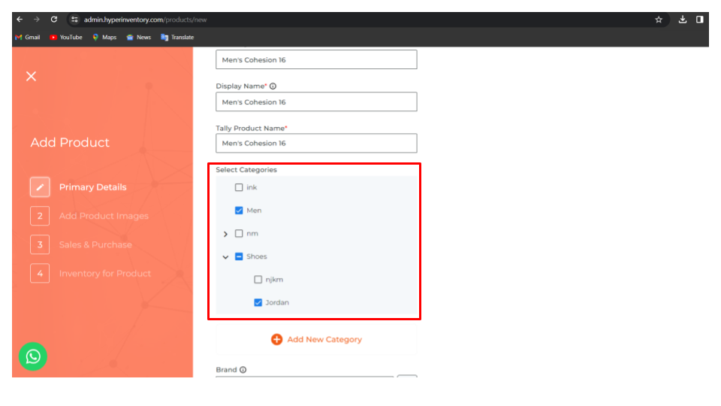Open the News bookmark
Image resolution: width=721 pixels, height=406 pixels.
click(139, 38)
